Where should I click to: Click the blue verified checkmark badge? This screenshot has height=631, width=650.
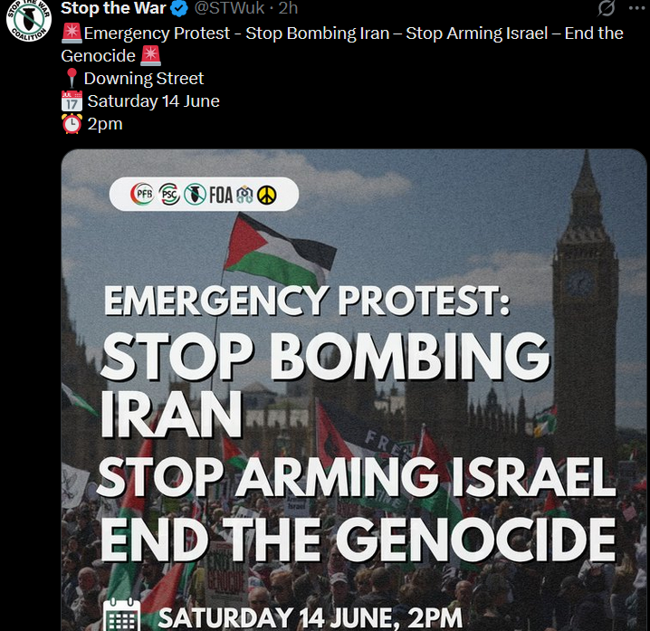tap(179, 8)
